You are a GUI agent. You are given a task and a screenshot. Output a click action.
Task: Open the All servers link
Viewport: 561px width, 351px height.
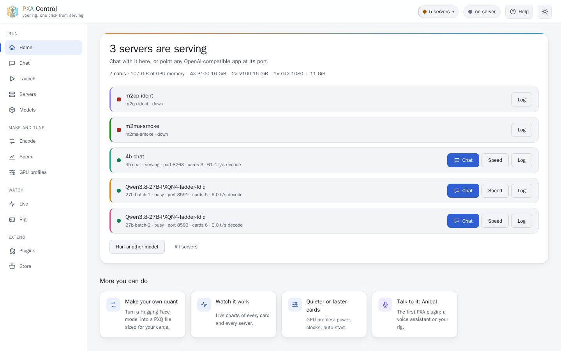[x=186, y=247]
